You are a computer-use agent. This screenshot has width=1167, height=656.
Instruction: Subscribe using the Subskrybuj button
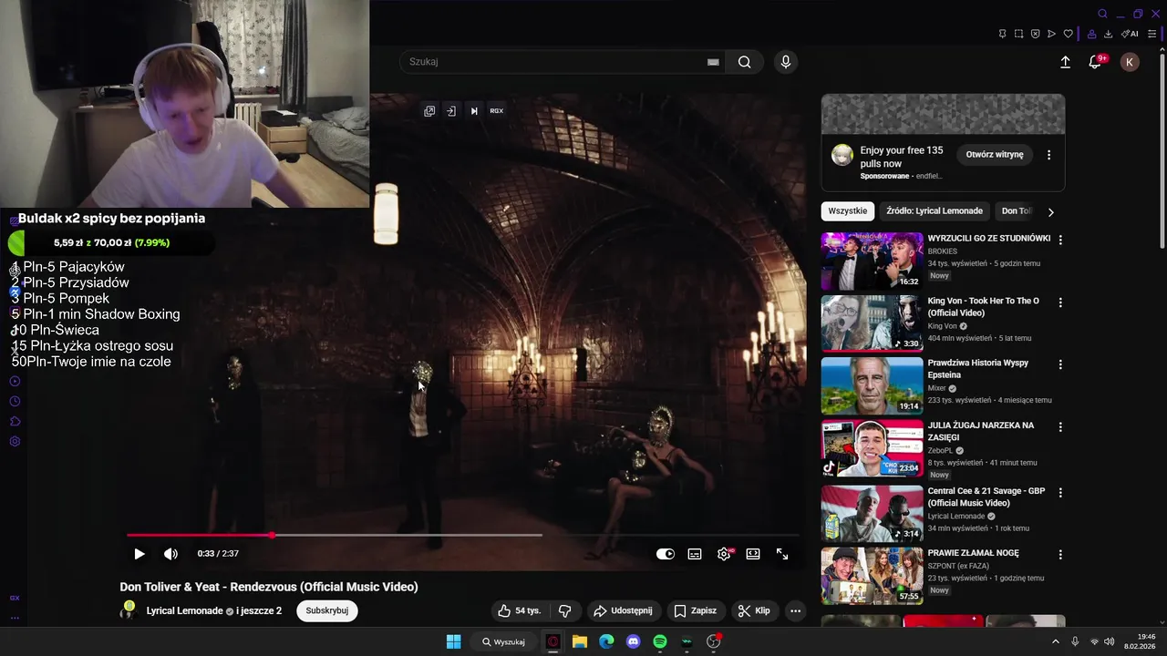pos(327,610)
